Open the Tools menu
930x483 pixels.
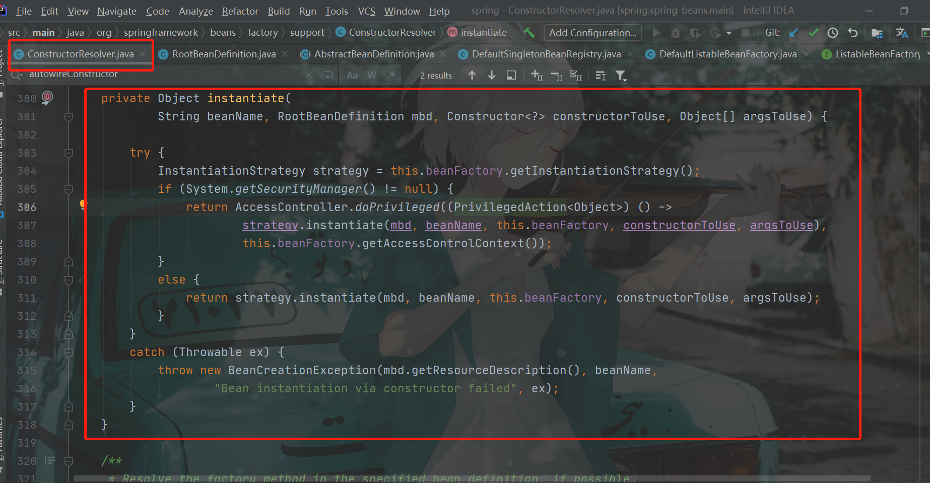pyautogui.click(x=337, y=11)
